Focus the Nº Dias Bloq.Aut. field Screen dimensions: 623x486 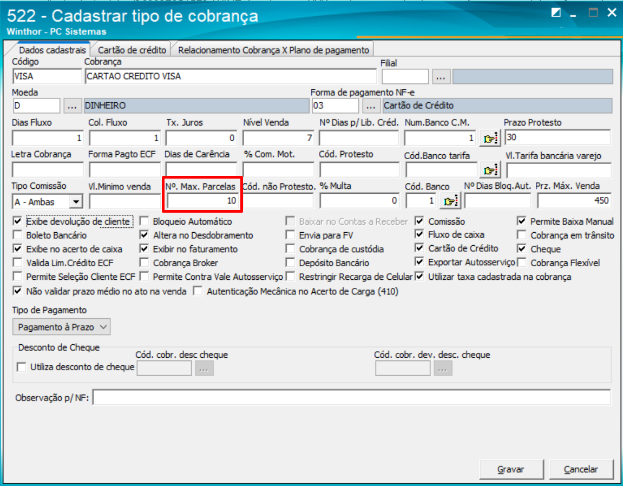pos(497,201)
